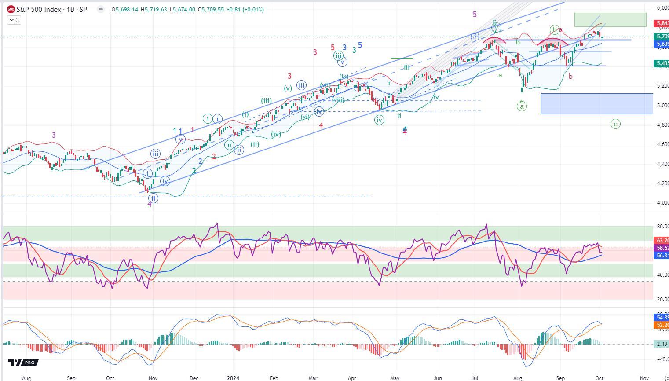Click the red 5,843 price axis label
Screen dimensions: 669x381
click(662, 23)
